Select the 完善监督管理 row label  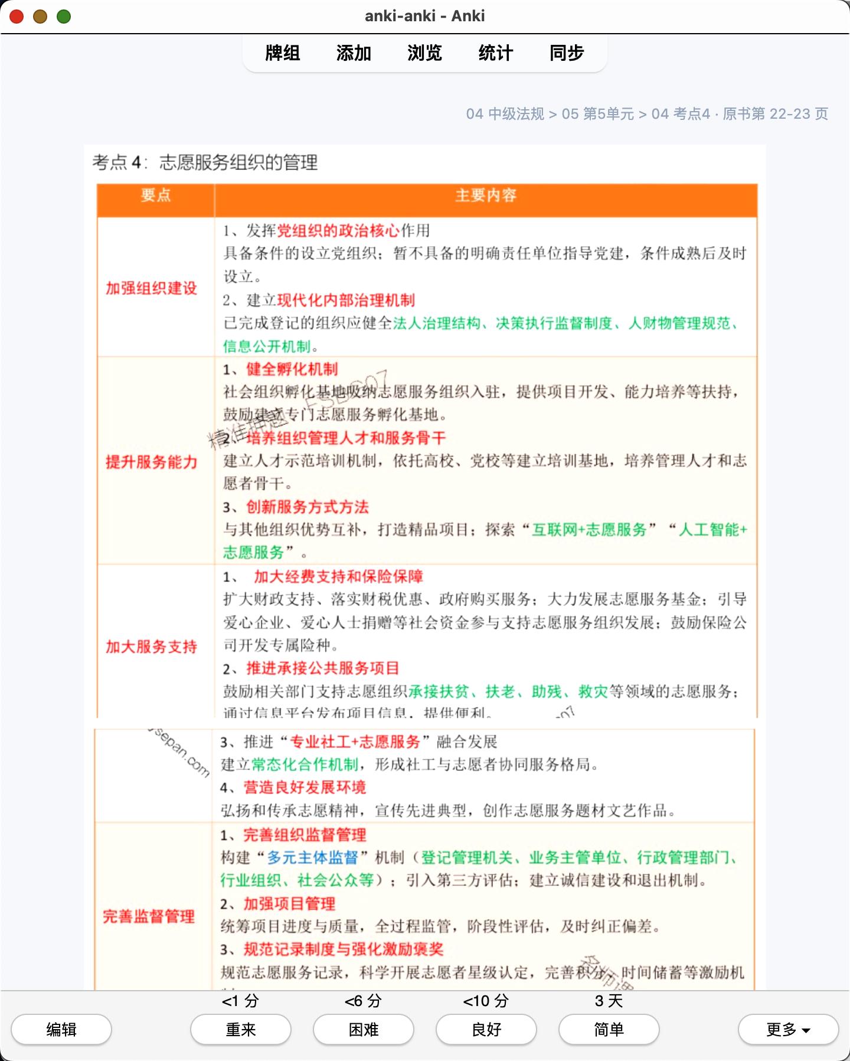click(149, 916)
